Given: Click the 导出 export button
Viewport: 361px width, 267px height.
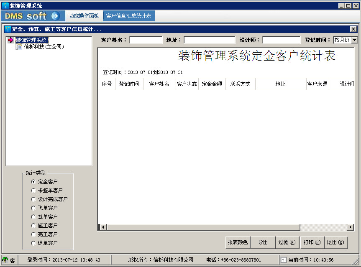Looking at the screenshot, I should 263,242.
